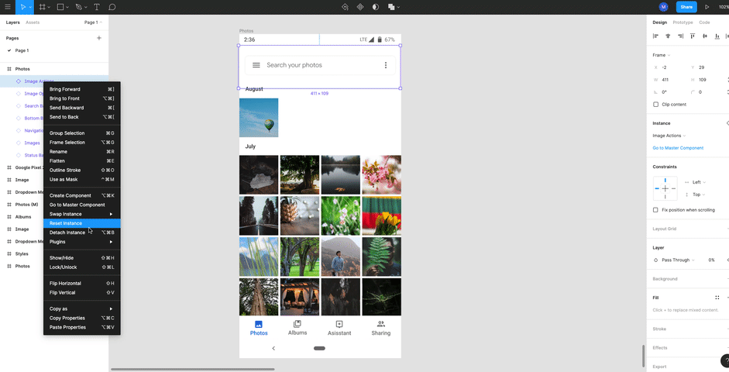Add a new page with plus icon
The height and width of the screenshot is (372, 729).
pyautogui.click(x=99, y=38)
